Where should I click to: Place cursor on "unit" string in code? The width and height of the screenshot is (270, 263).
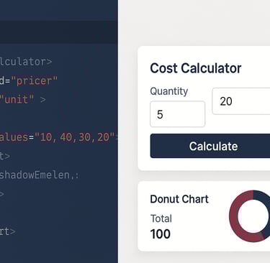tap(17, 99)
